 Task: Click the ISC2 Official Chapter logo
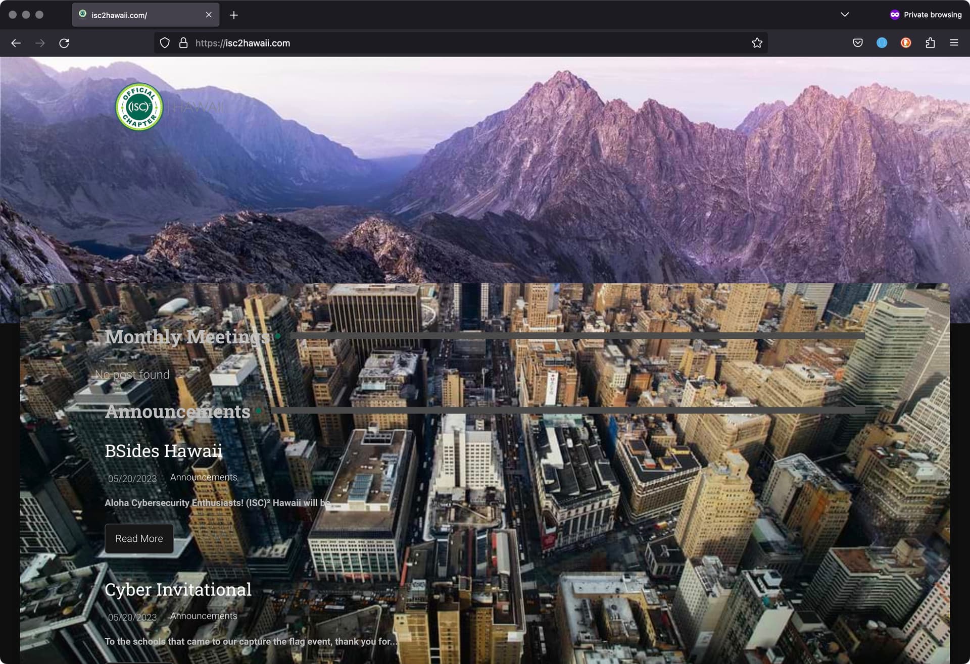tap(139, 107)
